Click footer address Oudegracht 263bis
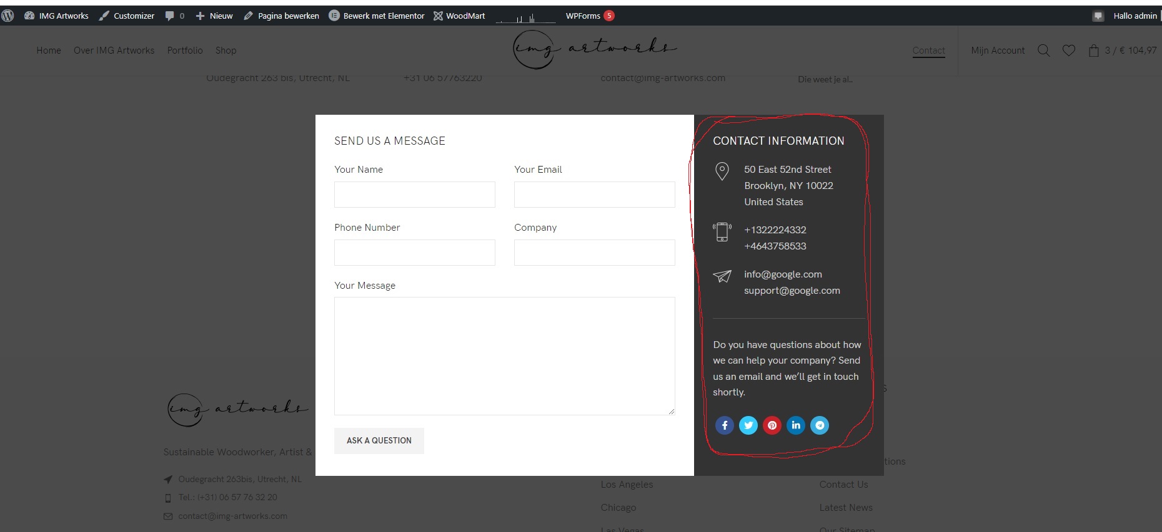The width and height of the screenshot is (1162, 532). (x=240, y=480)
